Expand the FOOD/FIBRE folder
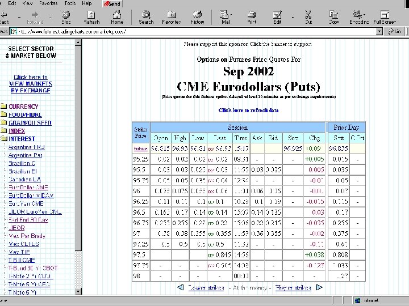409x306 pixels. coord(25,114)
